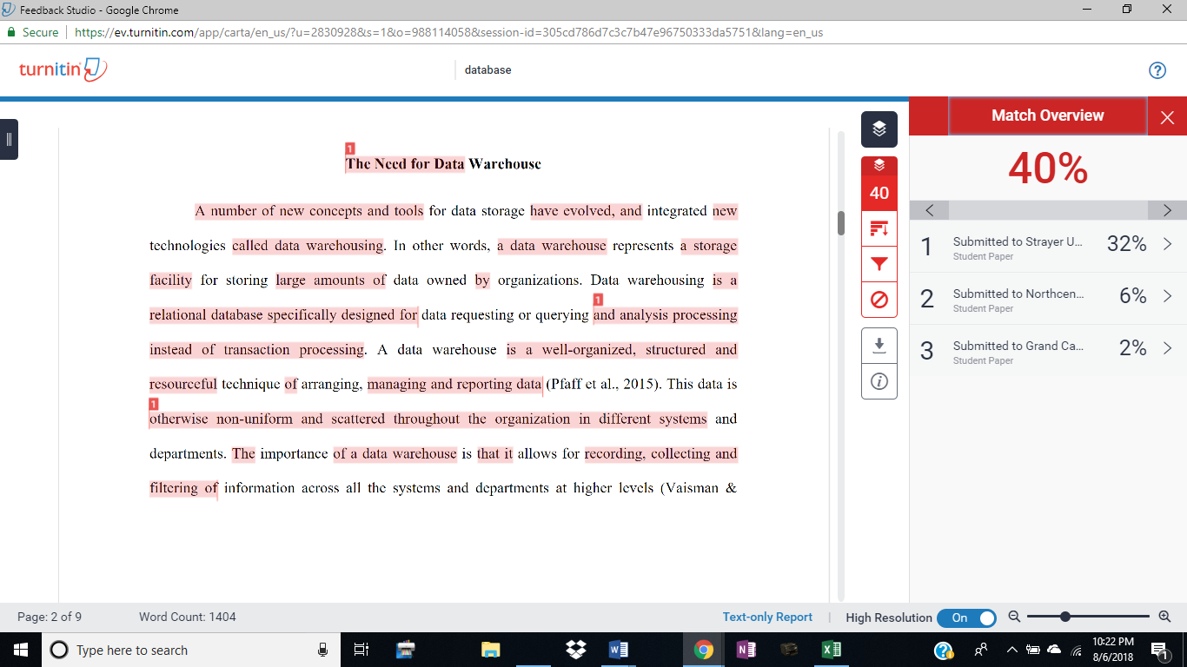Open the Windows Start button
1187x667 pixels.
(x=21, y=650)
